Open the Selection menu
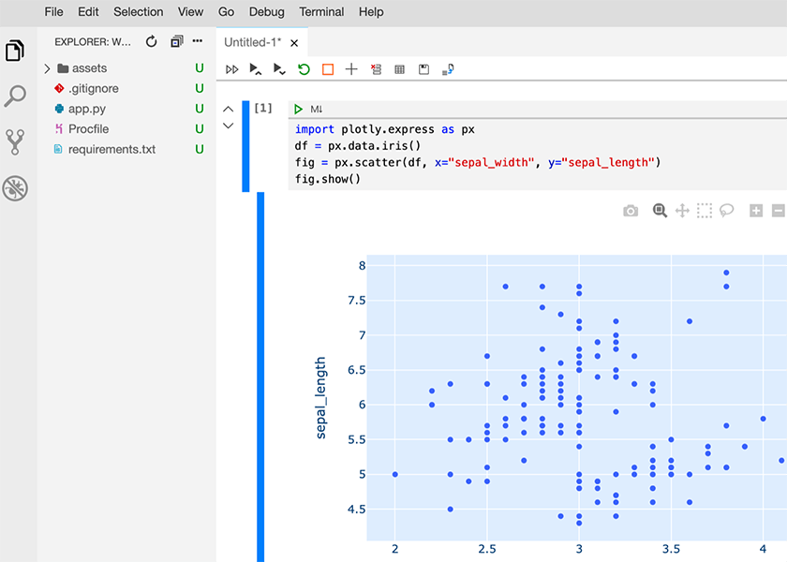This screenshot has width=787, height=562. 138,12
